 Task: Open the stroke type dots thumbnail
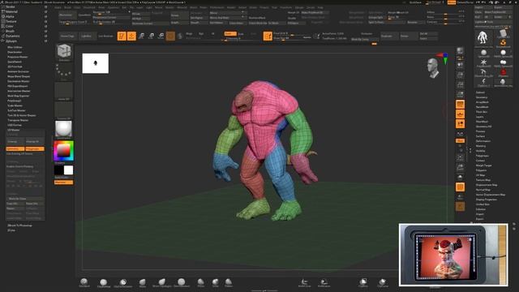pyautogui.click(x=64, y=71)
